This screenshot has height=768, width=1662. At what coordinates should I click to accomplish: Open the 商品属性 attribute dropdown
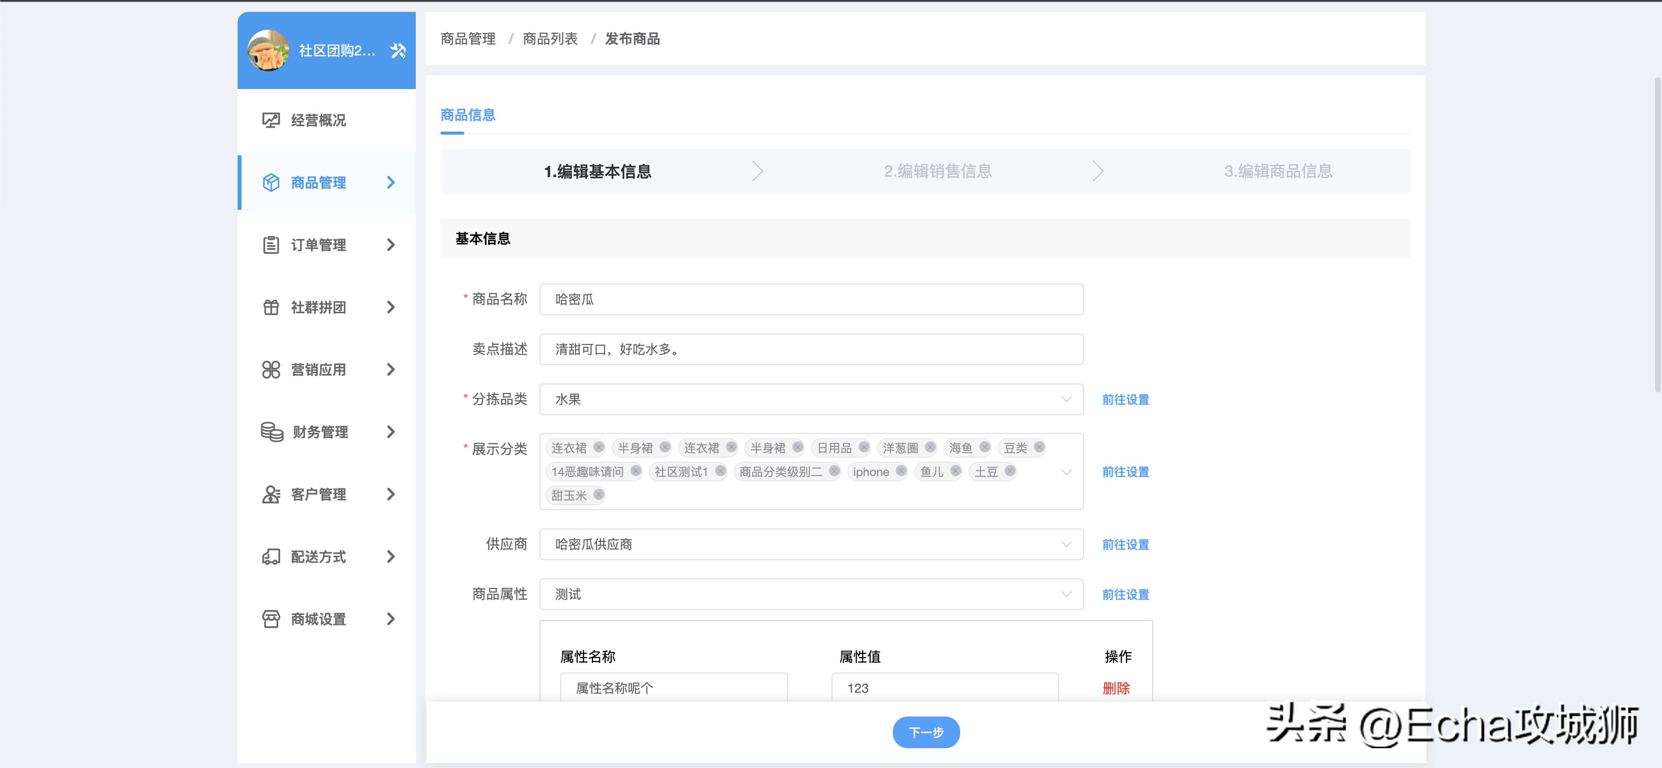[1066, 594]
